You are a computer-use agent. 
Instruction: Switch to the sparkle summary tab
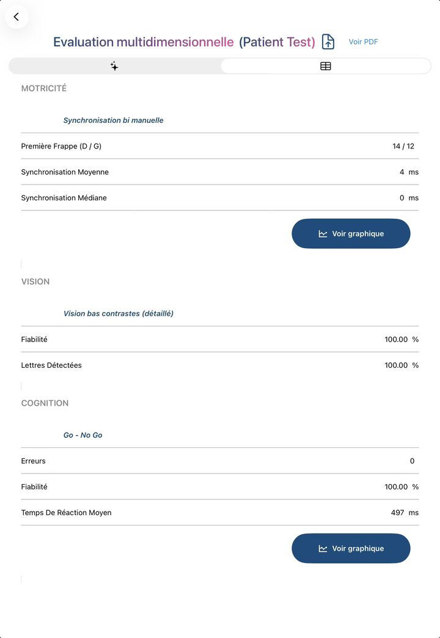click(x=114, y=66)
